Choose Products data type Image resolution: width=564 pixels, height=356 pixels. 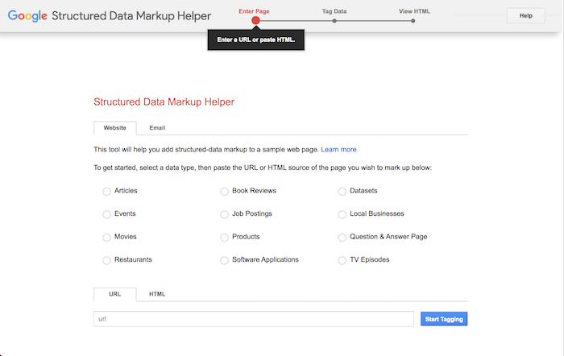click(225, 238)
